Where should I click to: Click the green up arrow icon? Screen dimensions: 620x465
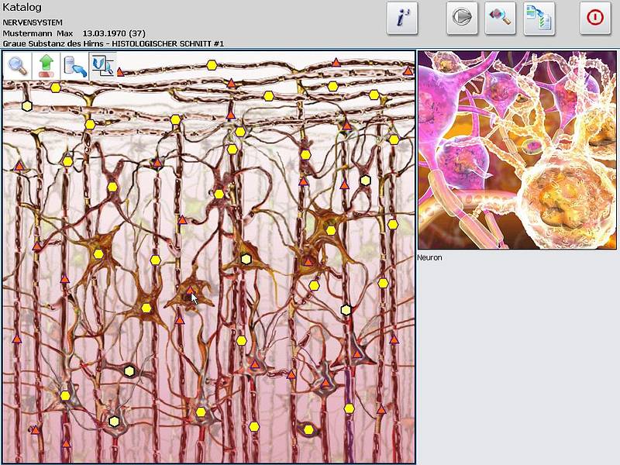click(46, 66)
